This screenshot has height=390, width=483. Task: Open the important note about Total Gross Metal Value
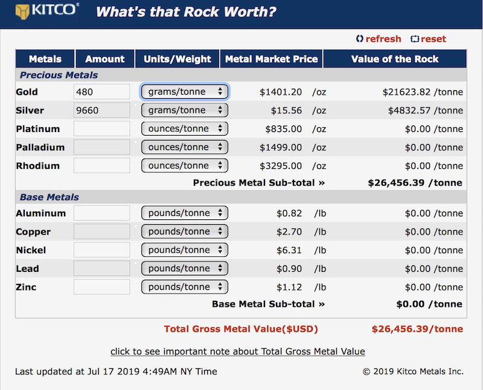(238, 351)
